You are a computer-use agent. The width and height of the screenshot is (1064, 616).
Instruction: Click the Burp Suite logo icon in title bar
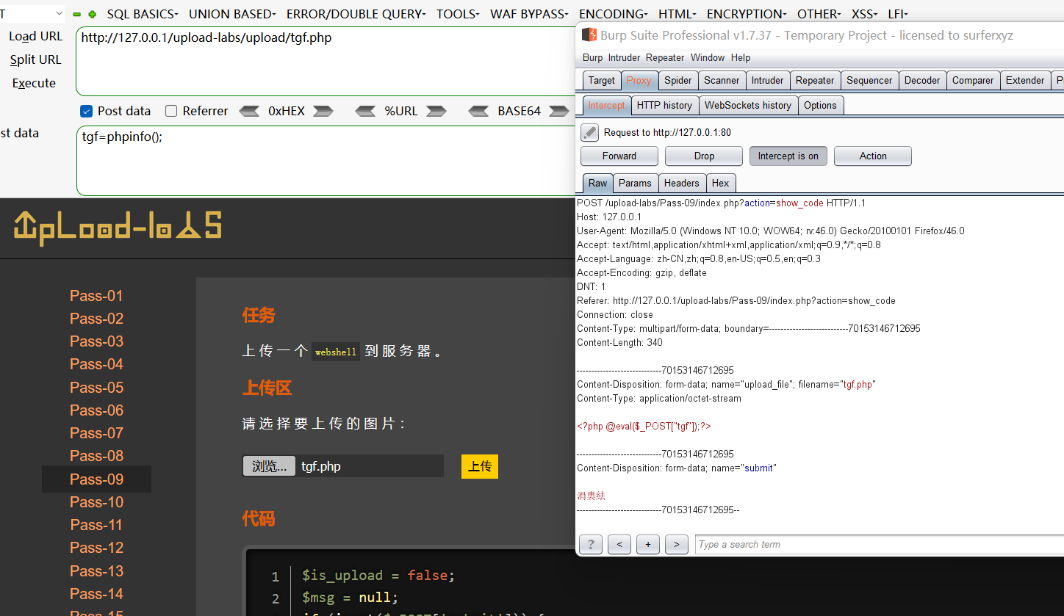pos(589,35)
